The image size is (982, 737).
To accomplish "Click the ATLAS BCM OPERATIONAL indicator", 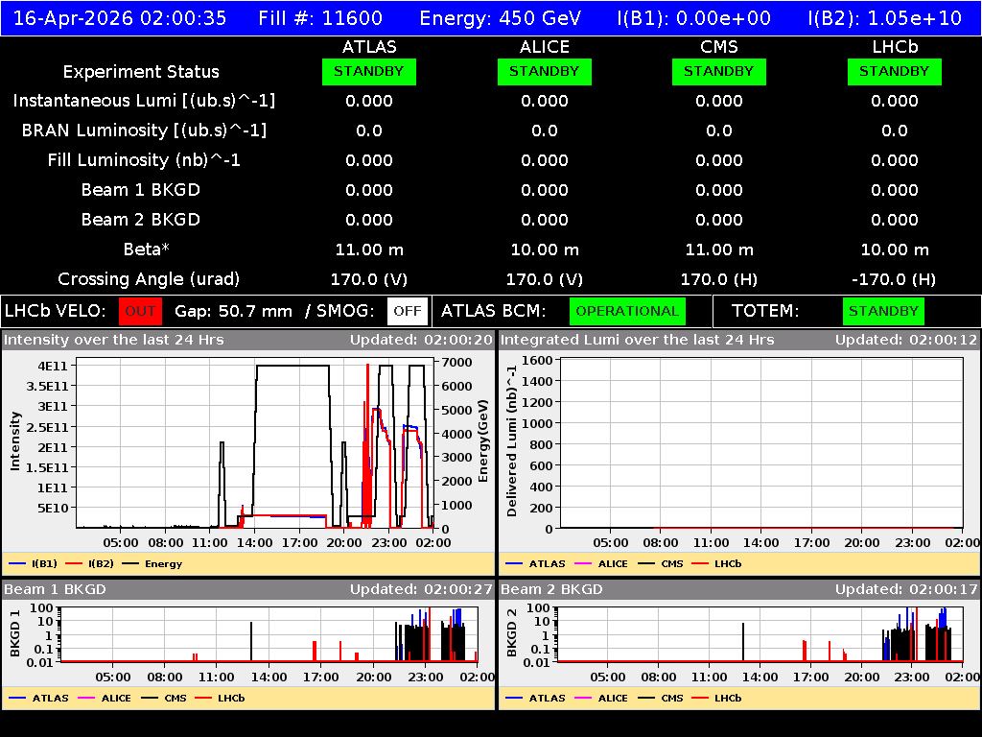I will coord(627,311).
